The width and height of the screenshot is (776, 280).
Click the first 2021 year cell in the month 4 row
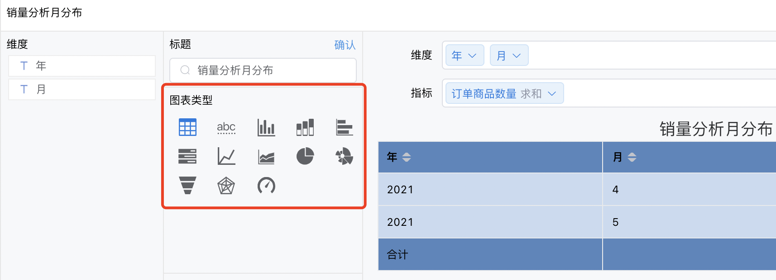tap(490, 189)
